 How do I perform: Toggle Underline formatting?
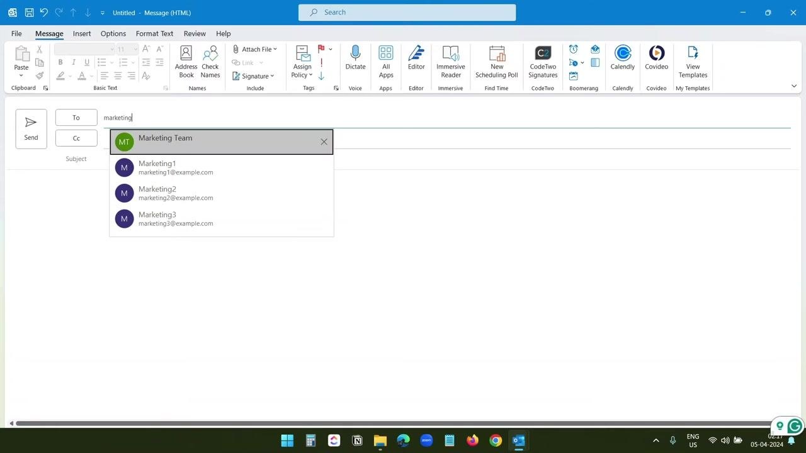(x=87, y=62)
